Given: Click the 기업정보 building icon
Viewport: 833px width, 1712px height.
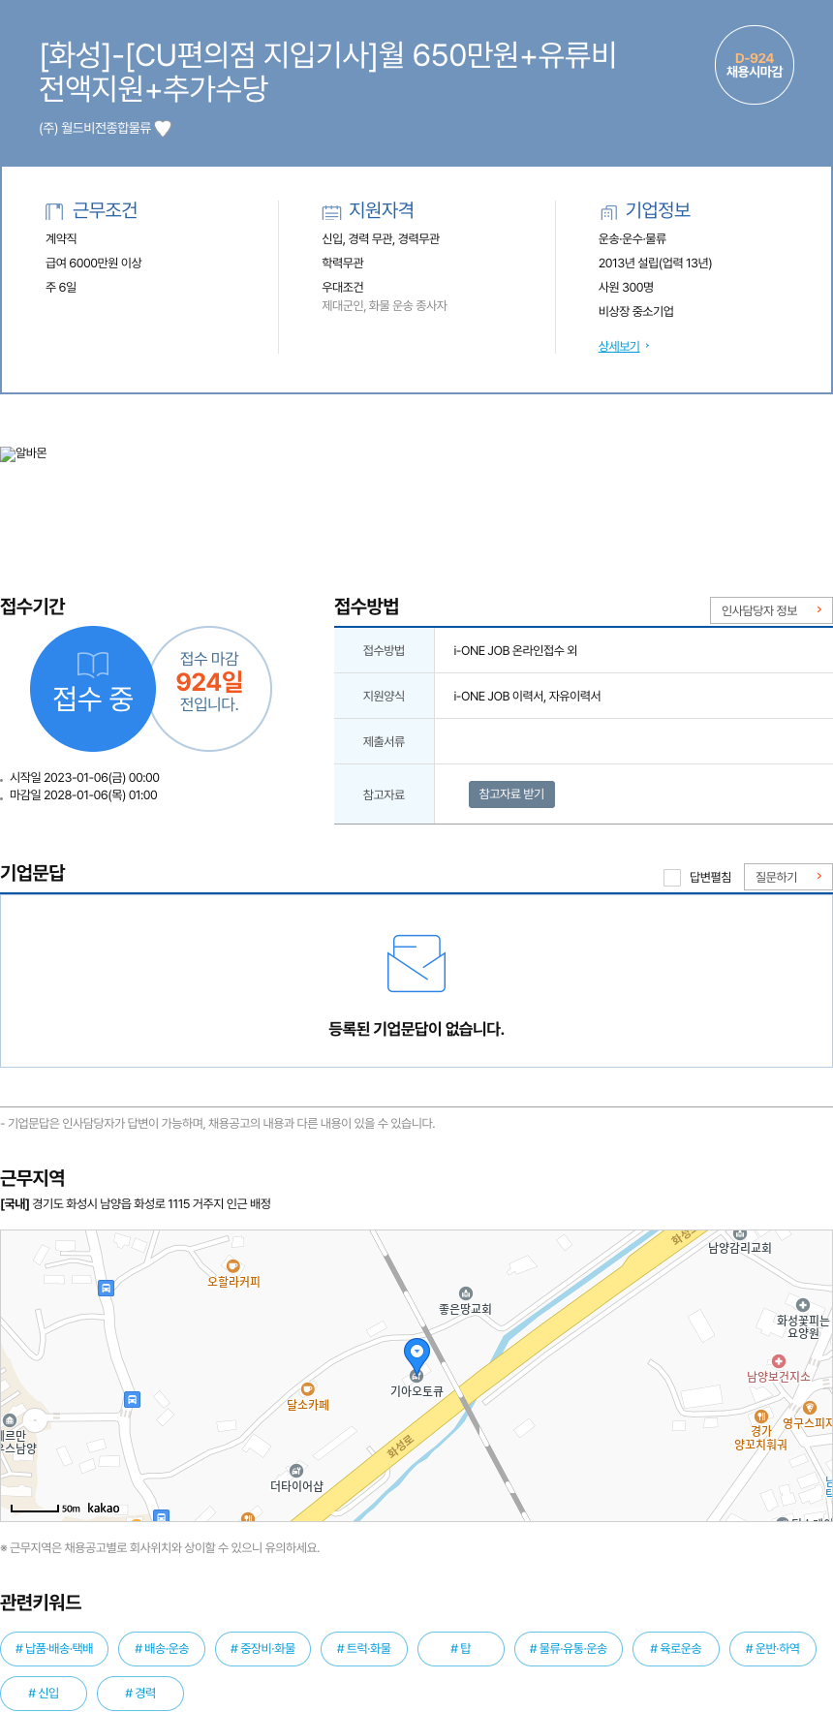Looking at the screenshot, I should coord(608,211).
